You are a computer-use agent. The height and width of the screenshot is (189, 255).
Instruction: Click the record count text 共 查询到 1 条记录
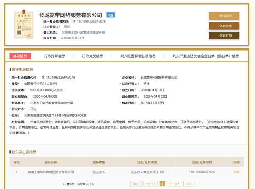[74, 184]
